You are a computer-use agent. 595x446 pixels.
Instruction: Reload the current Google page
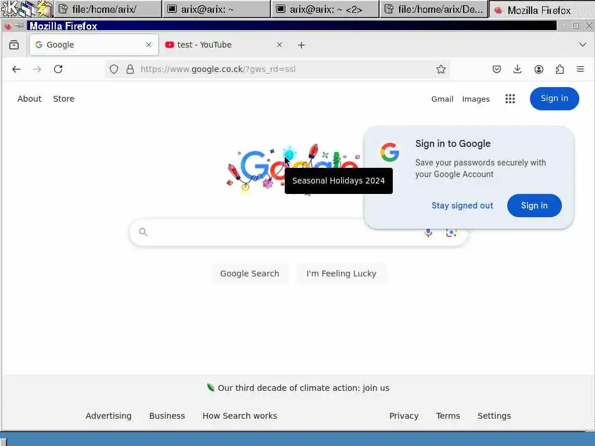pos(58,70)
